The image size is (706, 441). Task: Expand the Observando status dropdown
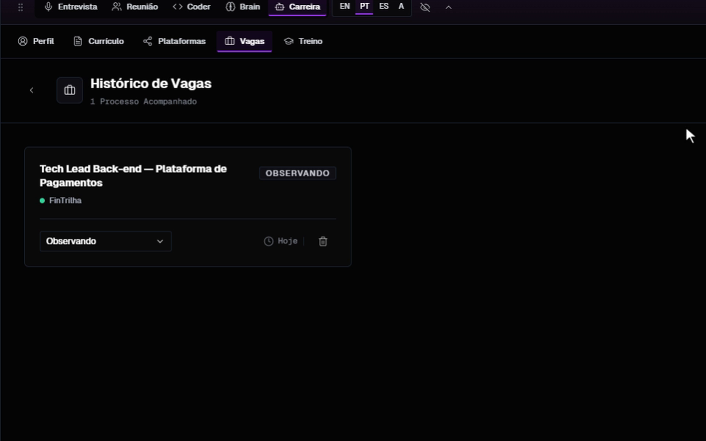click(106, 241)
